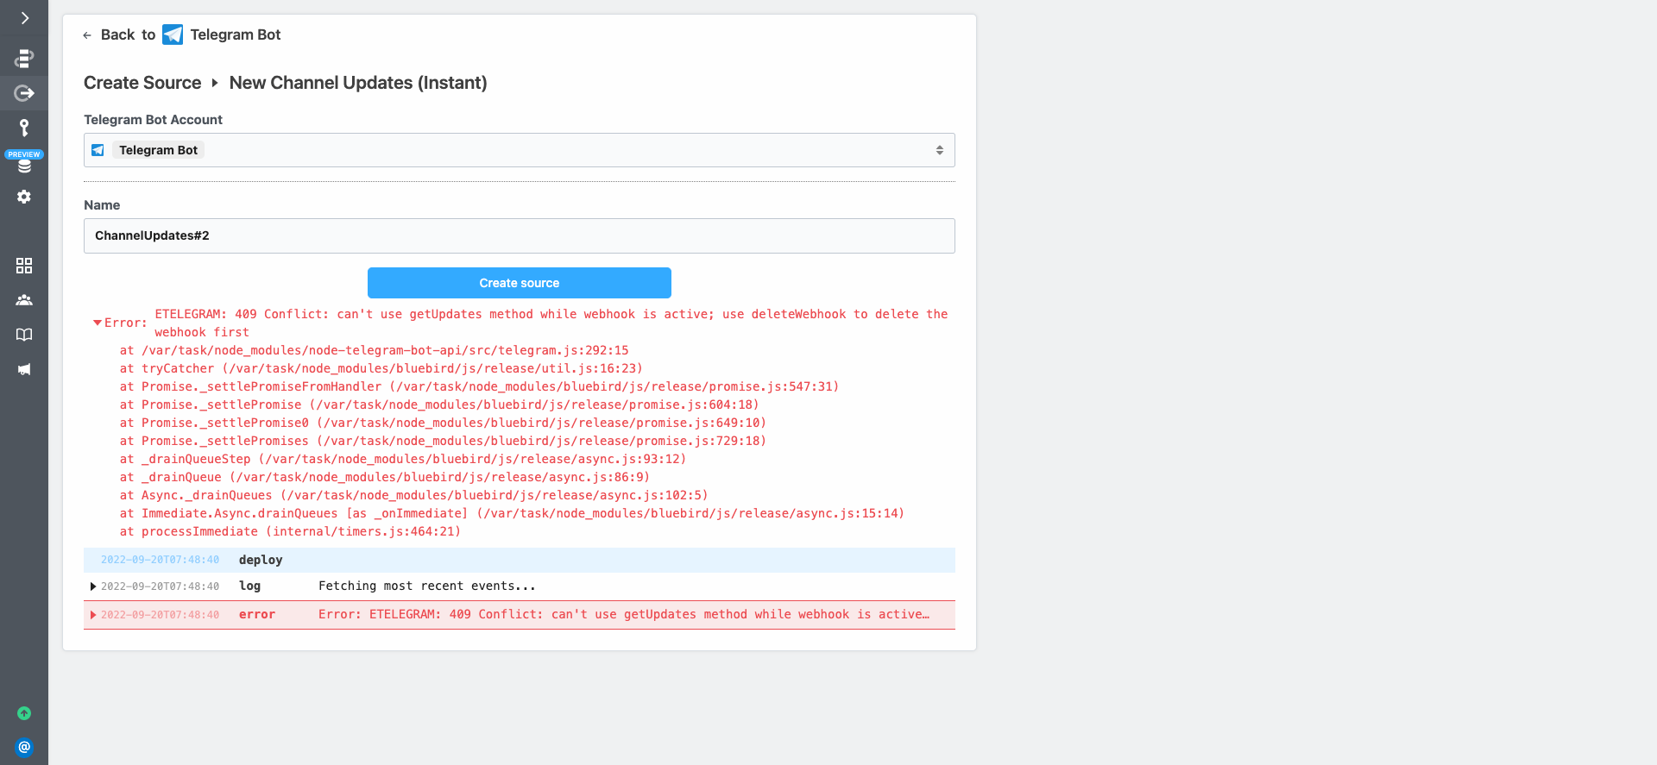This screenshot has height=765, width=1657.
Task: Click 'Fetching most recent events...' log text
Action: [x=427, y=586]
